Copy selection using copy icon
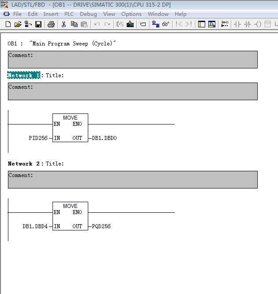278x294 pixels. (74, 24)
